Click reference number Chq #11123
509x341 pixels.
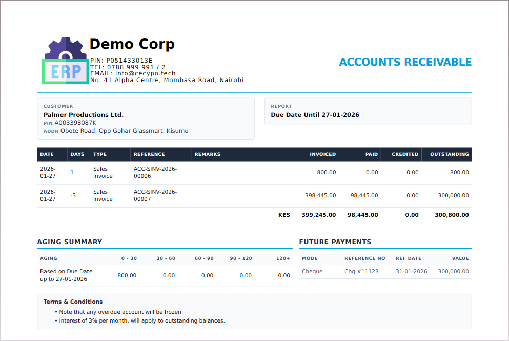point(361,271)
